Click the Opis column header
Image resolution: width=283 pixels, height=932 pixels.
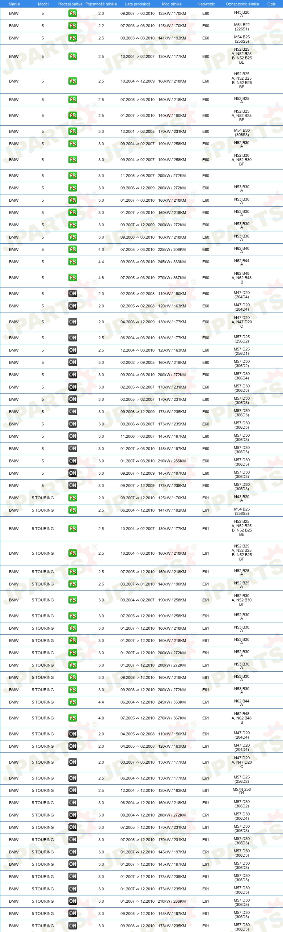click(x=271, y=4)
